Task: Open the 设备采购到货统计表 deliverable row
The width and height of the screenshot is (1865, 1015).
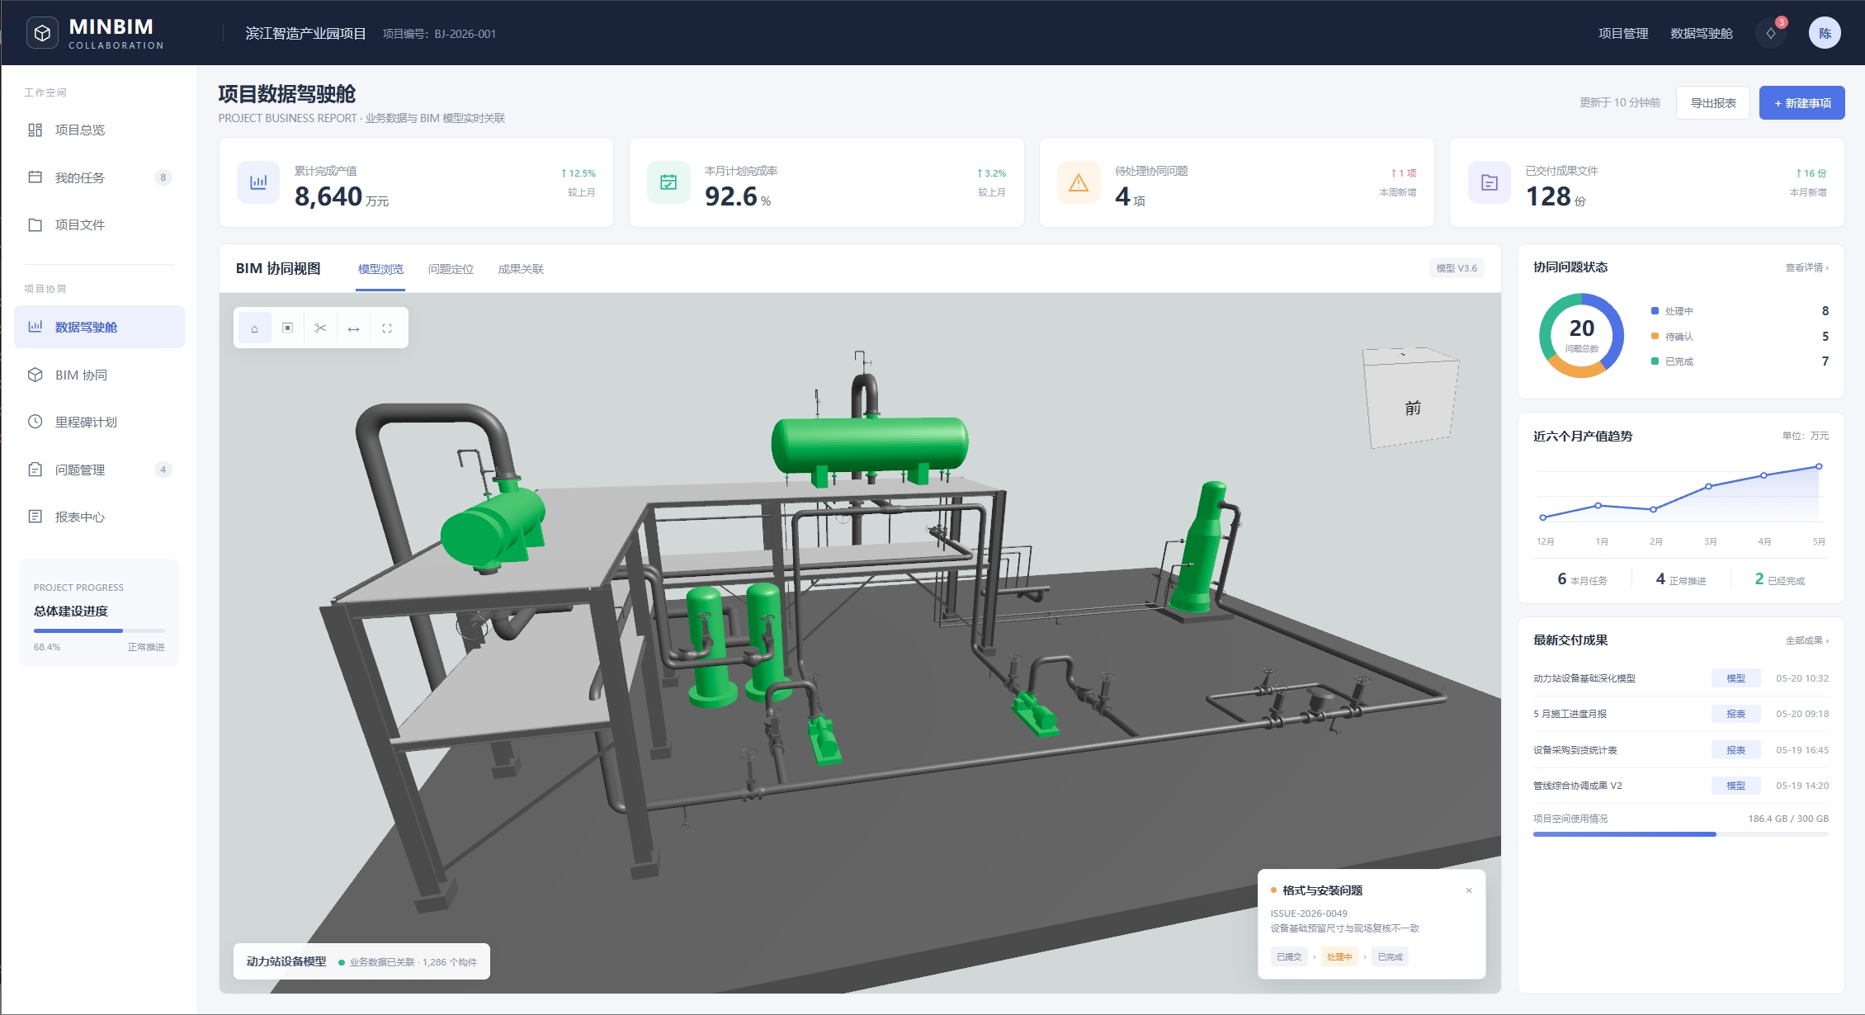Action: [1680, 750]
